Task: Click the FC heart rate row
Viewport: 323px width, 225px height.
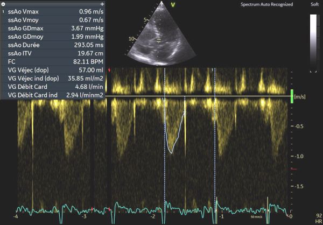Action: point(54,61)
